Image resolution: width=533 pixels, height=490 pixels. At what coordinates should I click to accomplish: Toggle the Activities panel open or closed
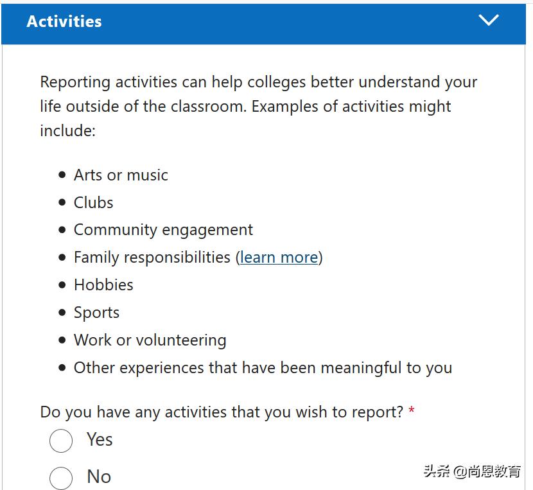click(489, 20)
